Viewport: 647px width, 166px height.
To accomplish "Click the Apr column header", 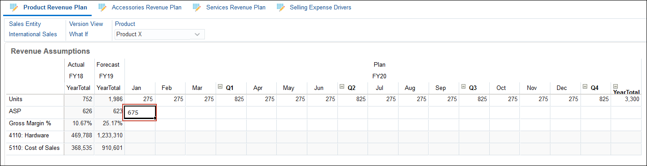I will click(x=261, y=88).
